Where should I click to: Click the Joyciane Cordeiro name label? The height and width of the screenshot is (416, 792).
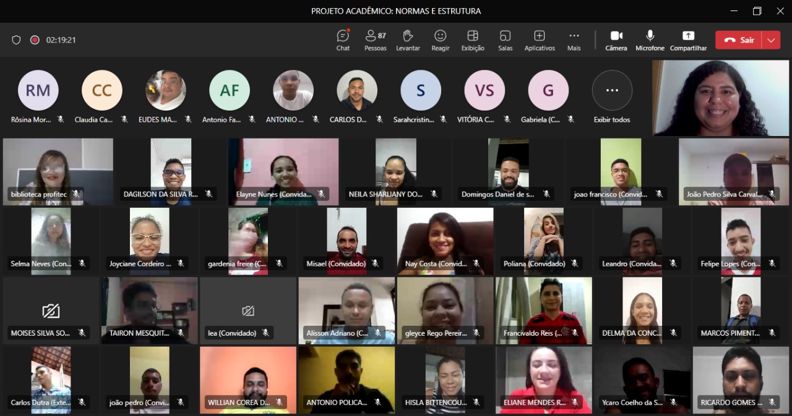(140, 264)
